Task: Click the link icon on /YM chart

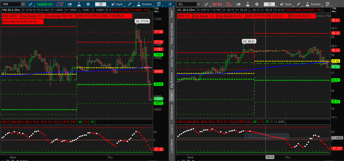Action: pos(31,4)
